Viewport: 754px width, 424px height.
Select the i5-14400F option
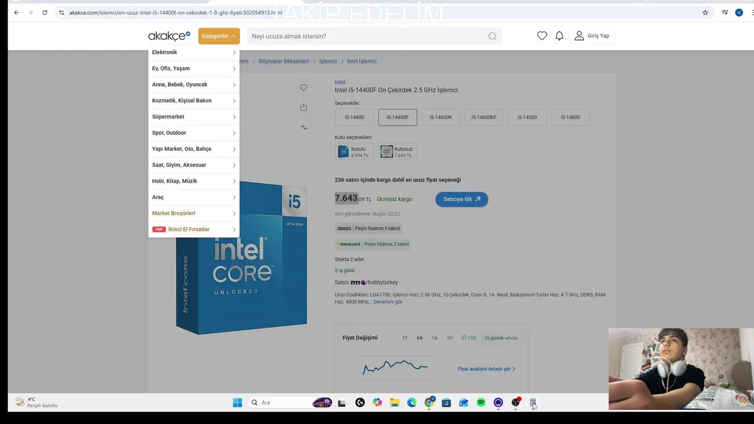pos(398,117)
